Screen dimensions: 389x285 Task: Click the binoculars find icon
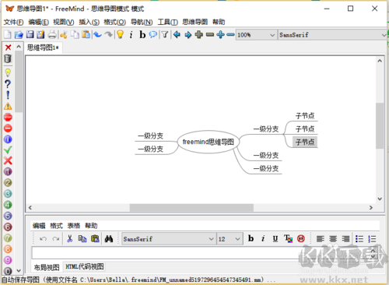pyautogui.click(x=109, y=239)
